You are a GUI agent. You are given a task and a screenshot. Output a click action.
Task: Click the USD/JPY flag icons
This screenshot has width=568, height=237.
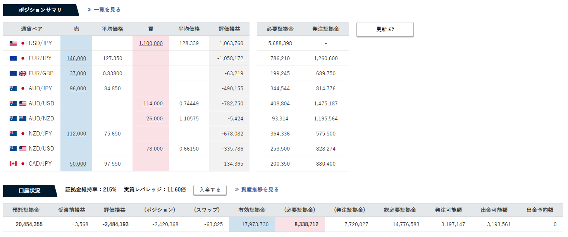tap(18, 43)
